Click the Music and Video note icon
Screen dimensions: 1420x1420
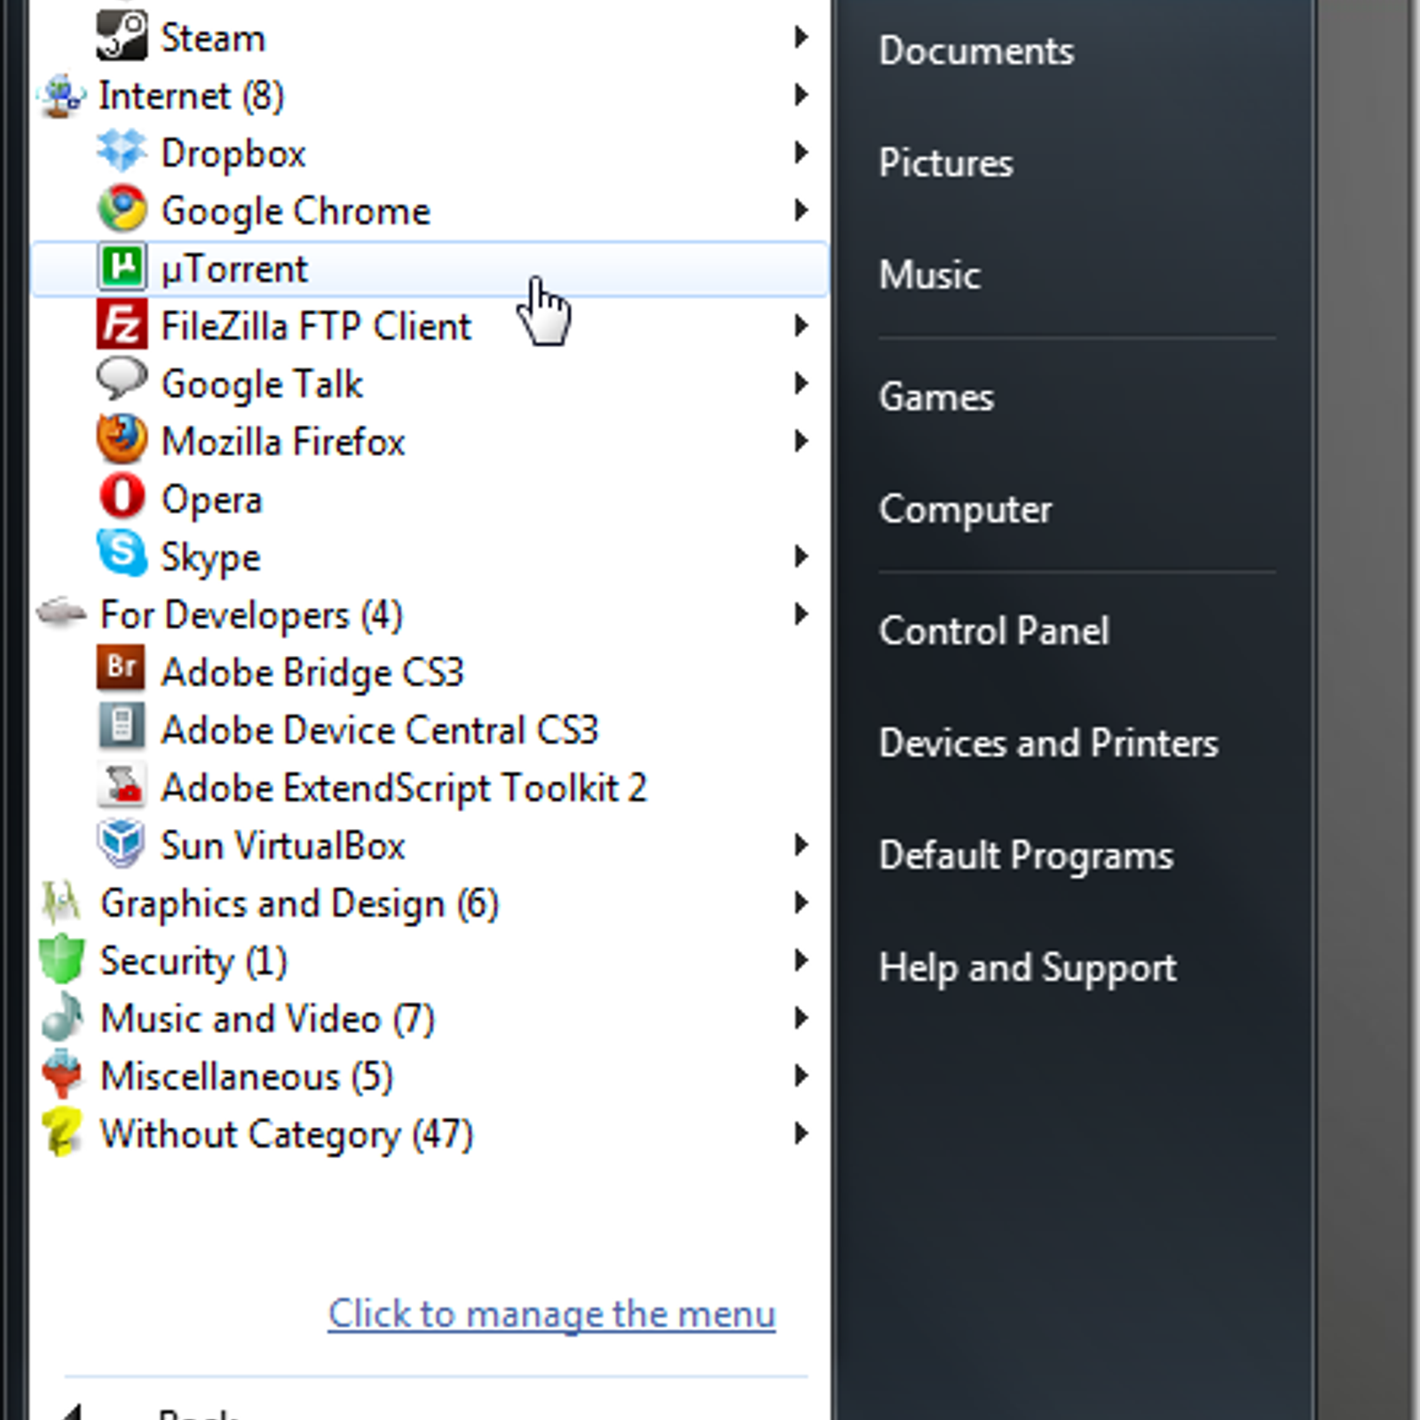coord(62,1016)
